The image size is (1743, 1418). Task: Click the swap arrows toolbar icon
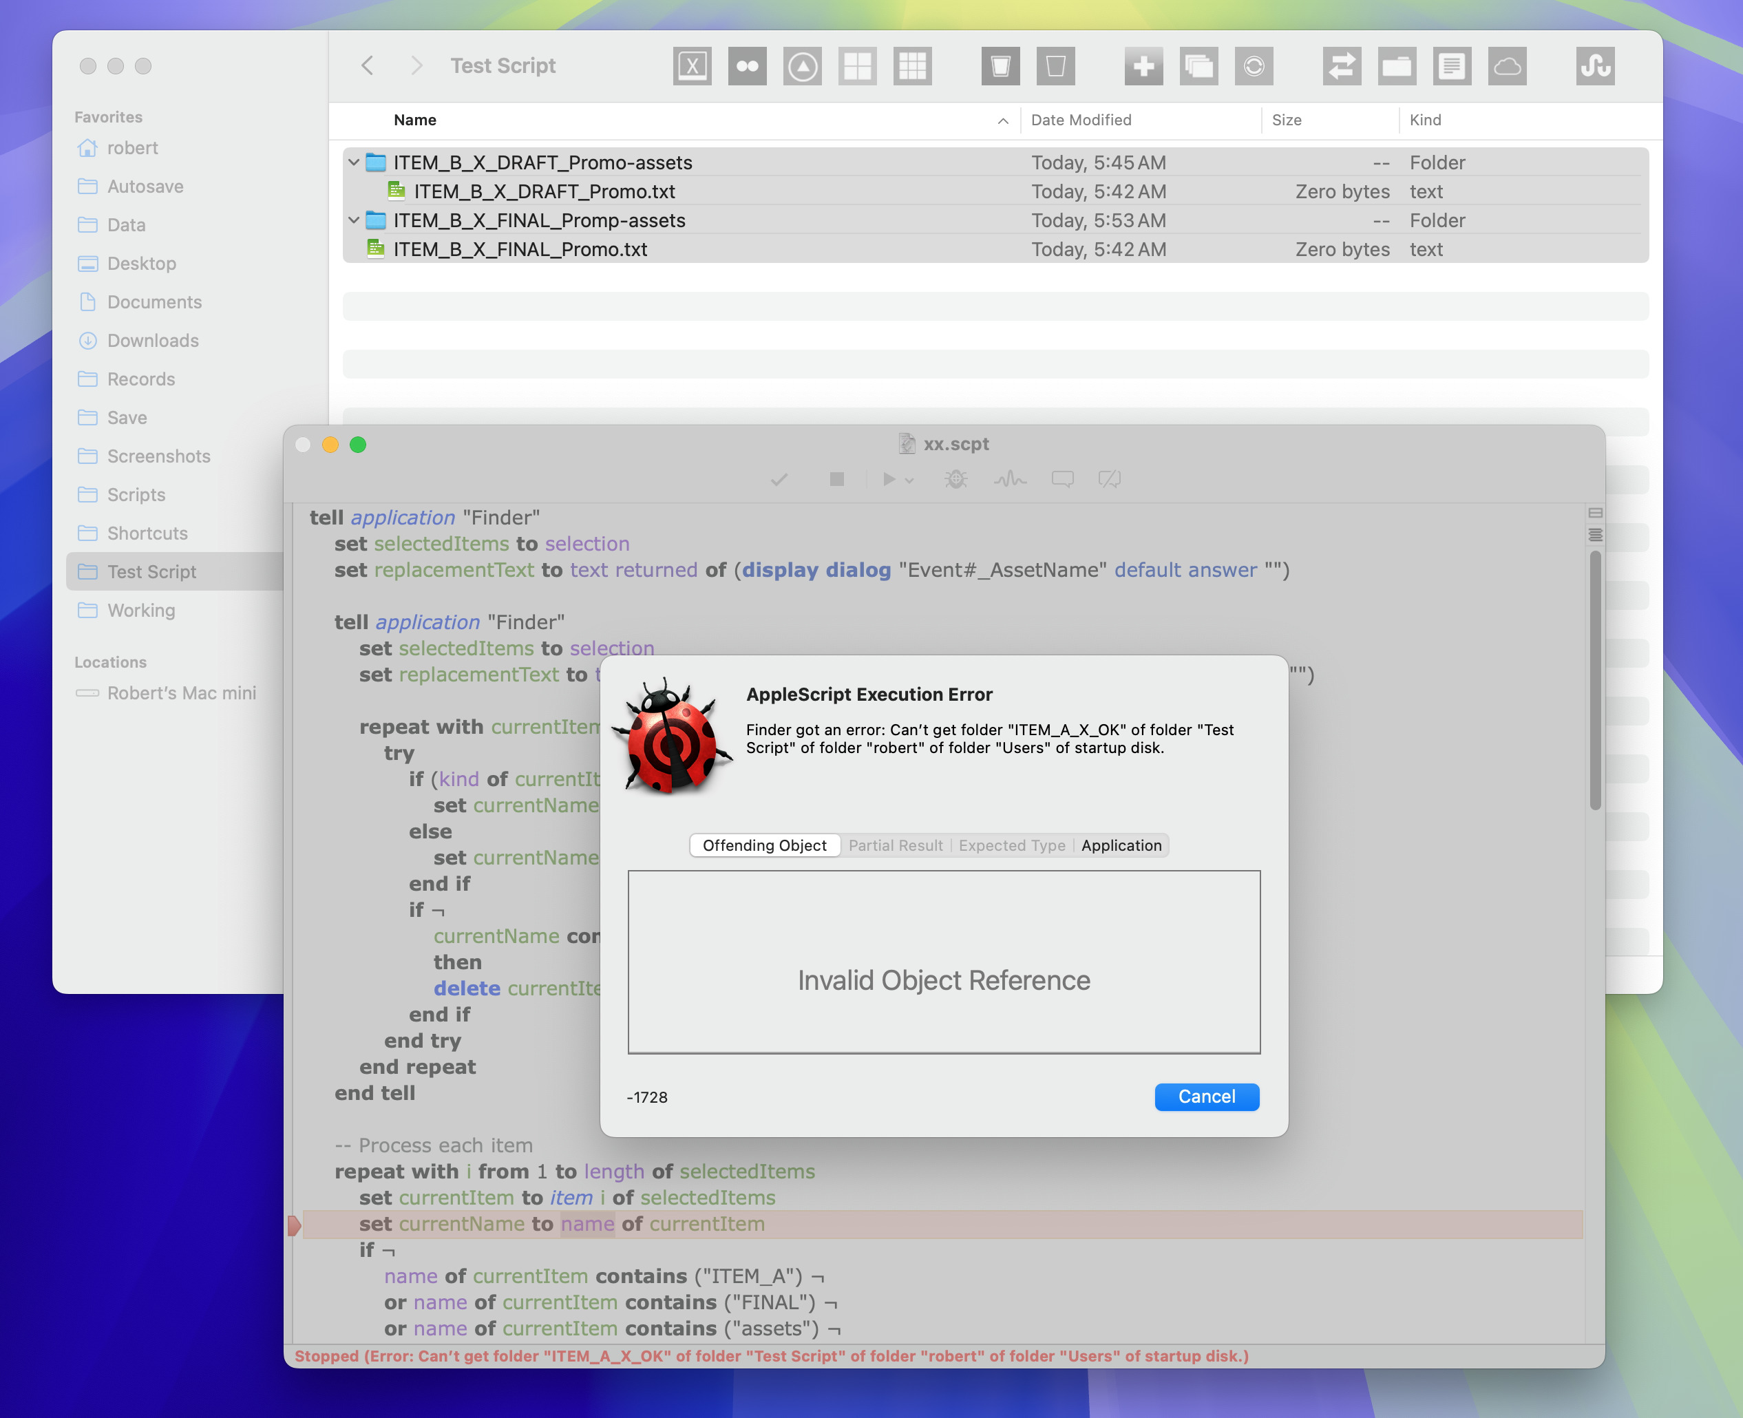1342,66
